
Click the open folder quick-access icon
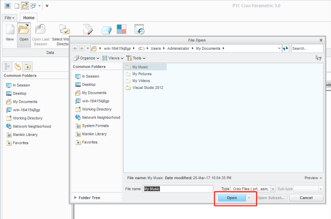(25, 6)
